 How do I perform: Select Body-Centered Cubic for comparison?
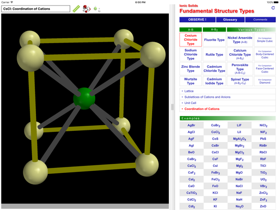click(265, 54)
